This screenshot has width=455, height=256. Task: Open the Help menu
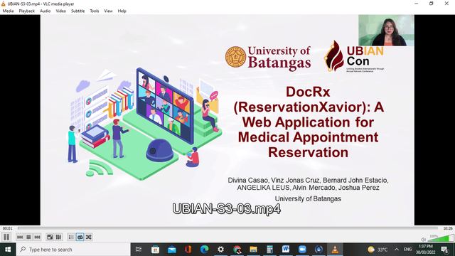click(122, 11)
